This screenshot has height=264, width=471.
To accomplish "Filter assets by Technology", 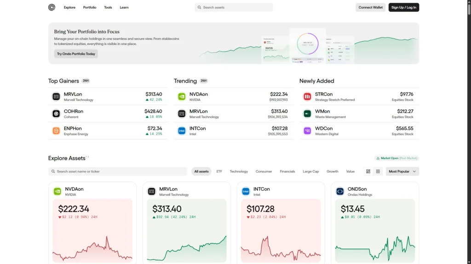I will coord(239,171).
